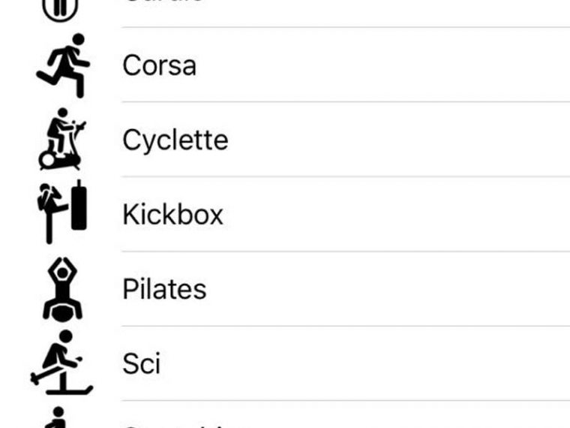Screen dimensions: 570x428
Task: Click empty space right of the Corsa label
Action: (382, 65)
